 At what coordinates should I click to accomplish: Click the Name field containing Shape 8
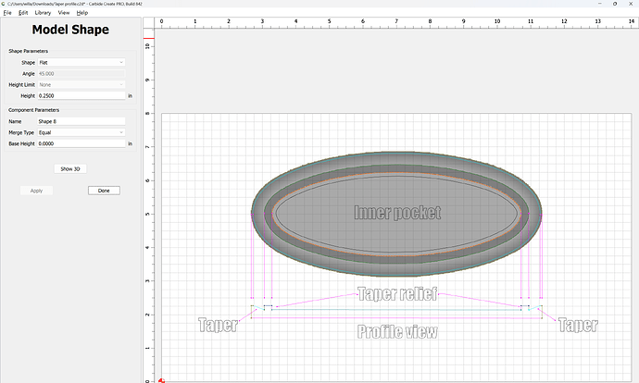(81, 121)
